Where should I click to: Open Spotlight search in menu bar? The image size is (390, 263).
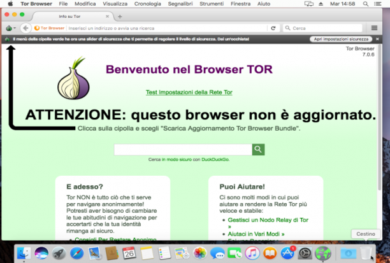coord(366,4)
